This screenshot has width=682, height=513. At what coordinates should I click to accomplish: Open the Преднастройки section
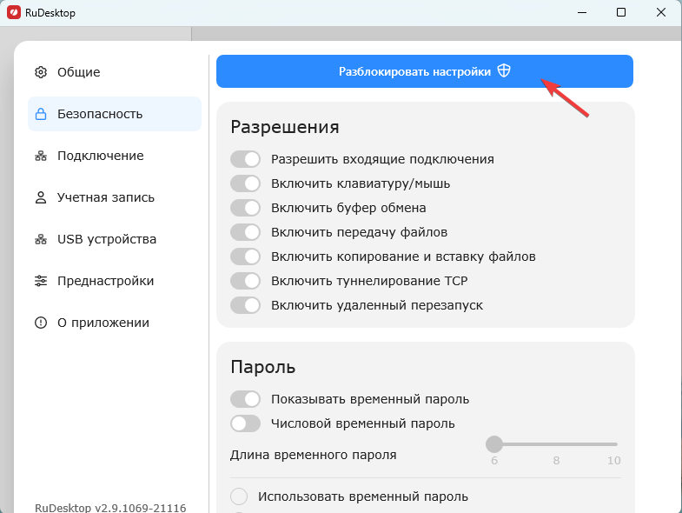(x=115, y=281)
